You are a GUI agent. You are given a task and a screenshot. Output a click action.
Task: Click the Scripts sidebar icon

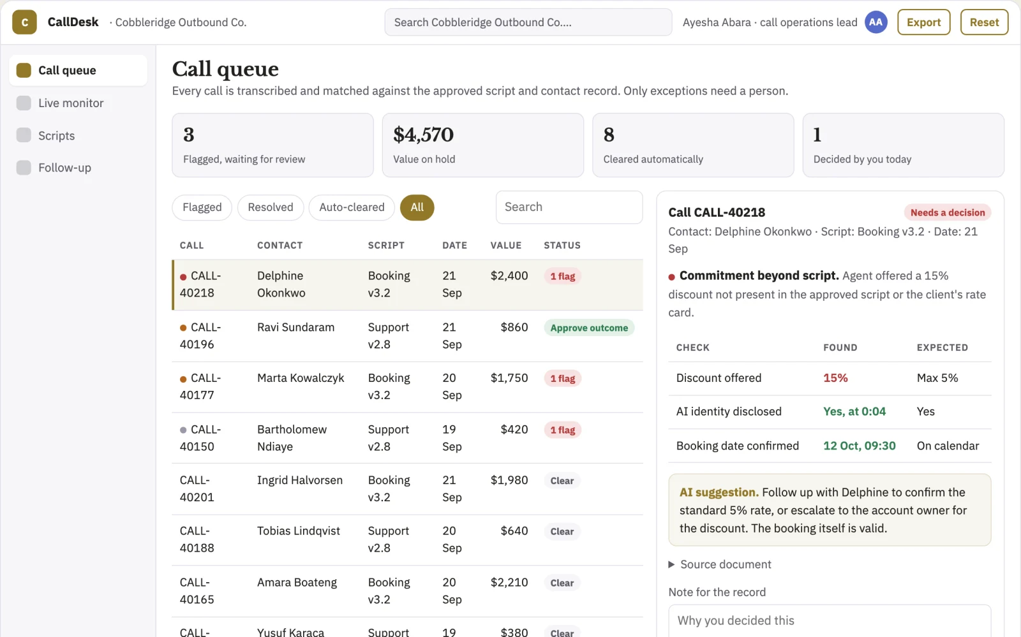click(x=24, y=135)
